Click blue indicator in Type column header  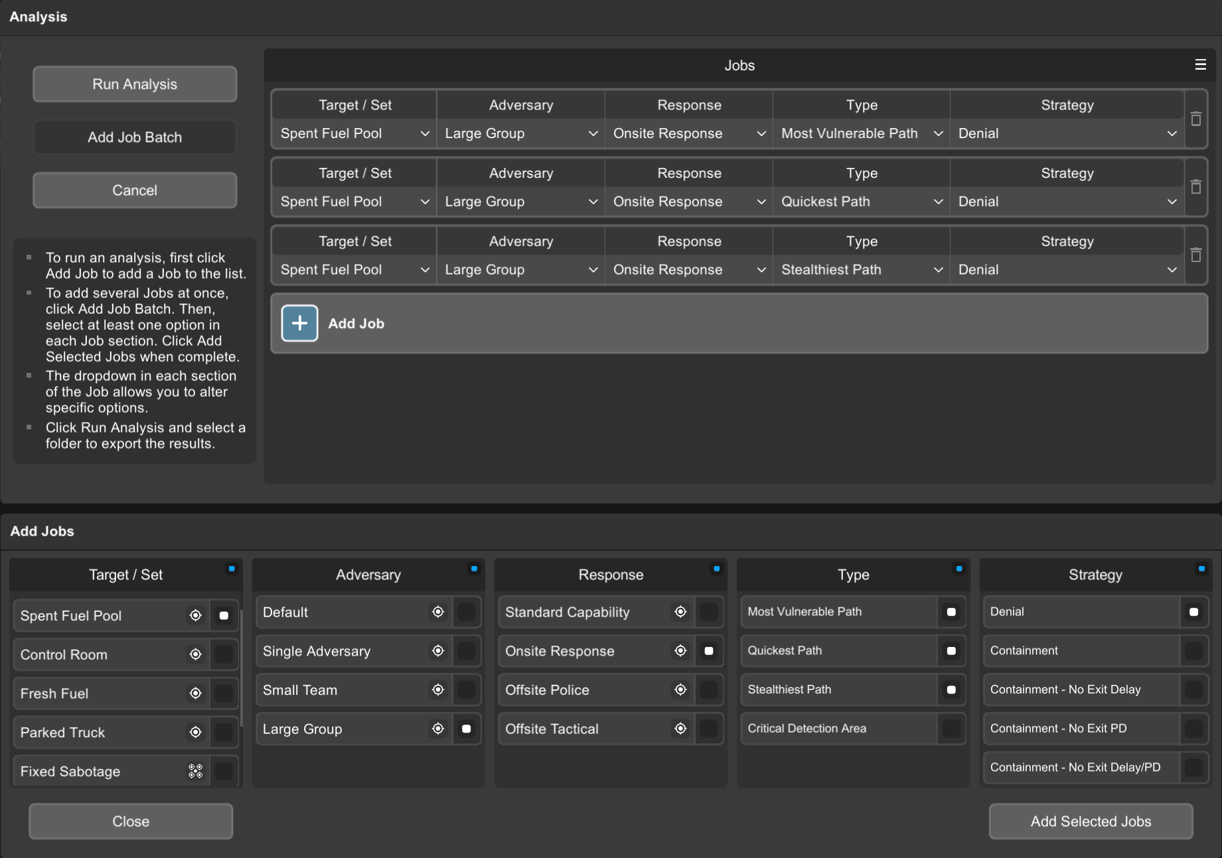point(959,569)
